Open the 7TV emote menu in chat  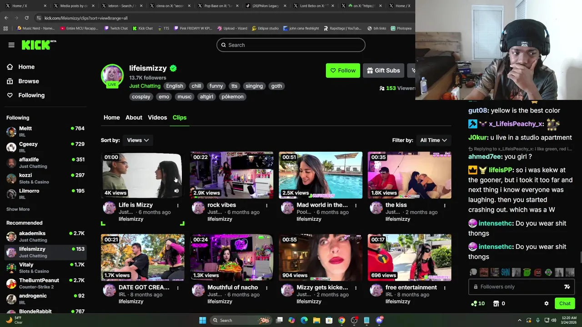(567, 287)
